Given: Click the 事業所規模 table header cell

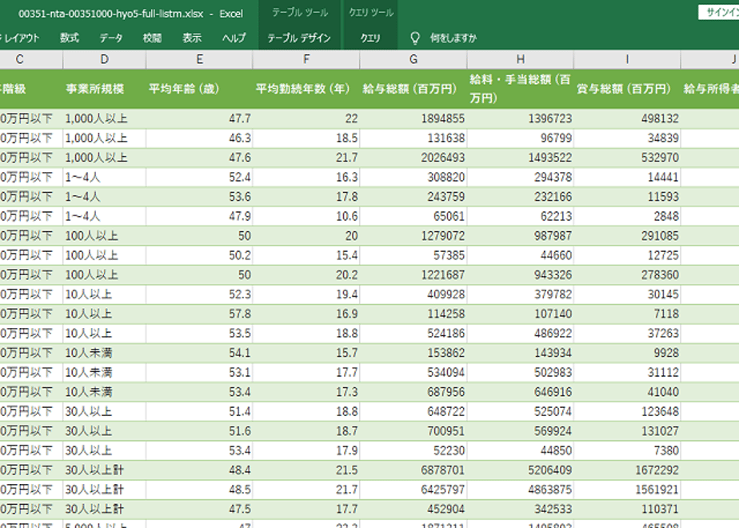Looking at the screenshot, I should 105,89.
